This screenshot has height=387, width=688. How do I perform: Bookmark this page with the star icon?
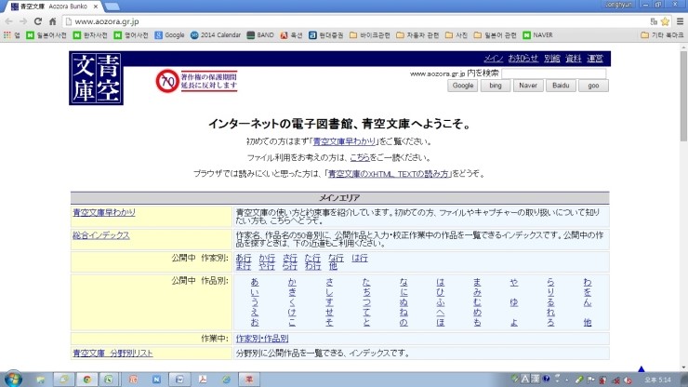pyautogui.click(x=665, y=21)
